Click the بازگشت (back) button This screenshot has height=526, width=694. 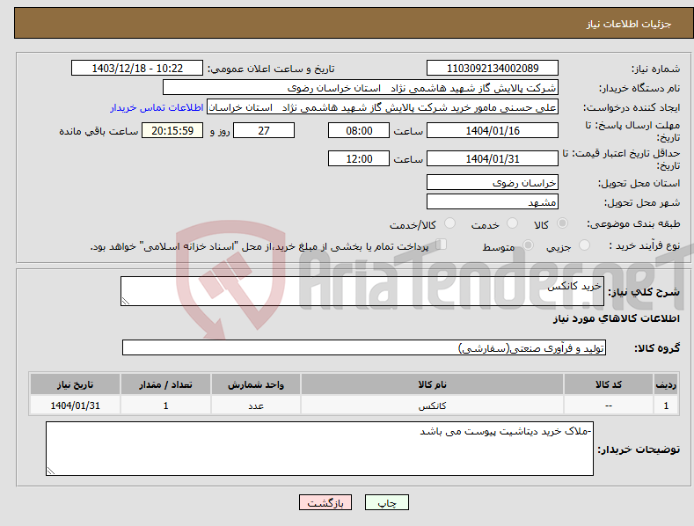[325, 502]
